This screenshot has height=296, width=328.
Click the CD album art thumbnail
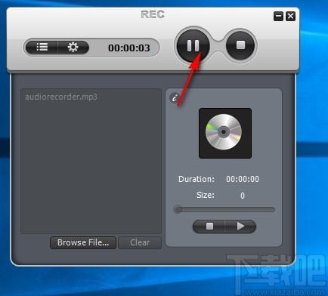225,133
